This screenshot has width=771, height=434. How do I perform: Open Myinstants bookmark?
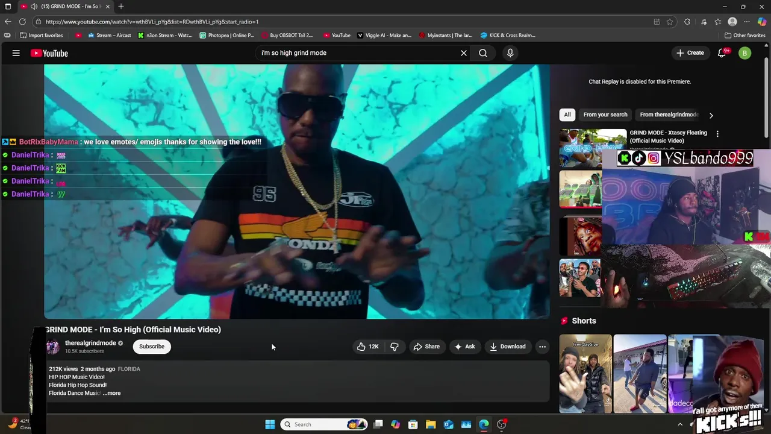pos(446,35)
